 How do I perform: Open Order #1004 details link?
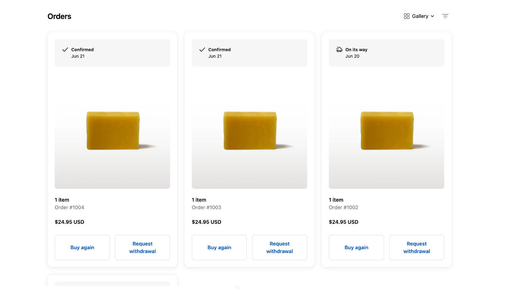tap(70, 207)
